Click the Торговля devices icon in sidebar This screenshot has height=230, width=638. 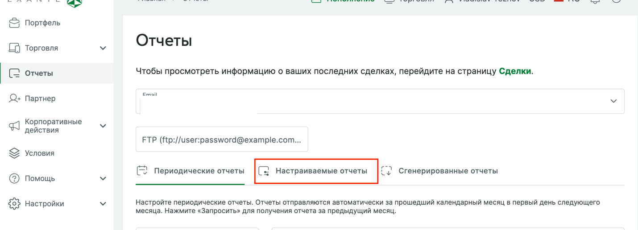coord(14,48)
